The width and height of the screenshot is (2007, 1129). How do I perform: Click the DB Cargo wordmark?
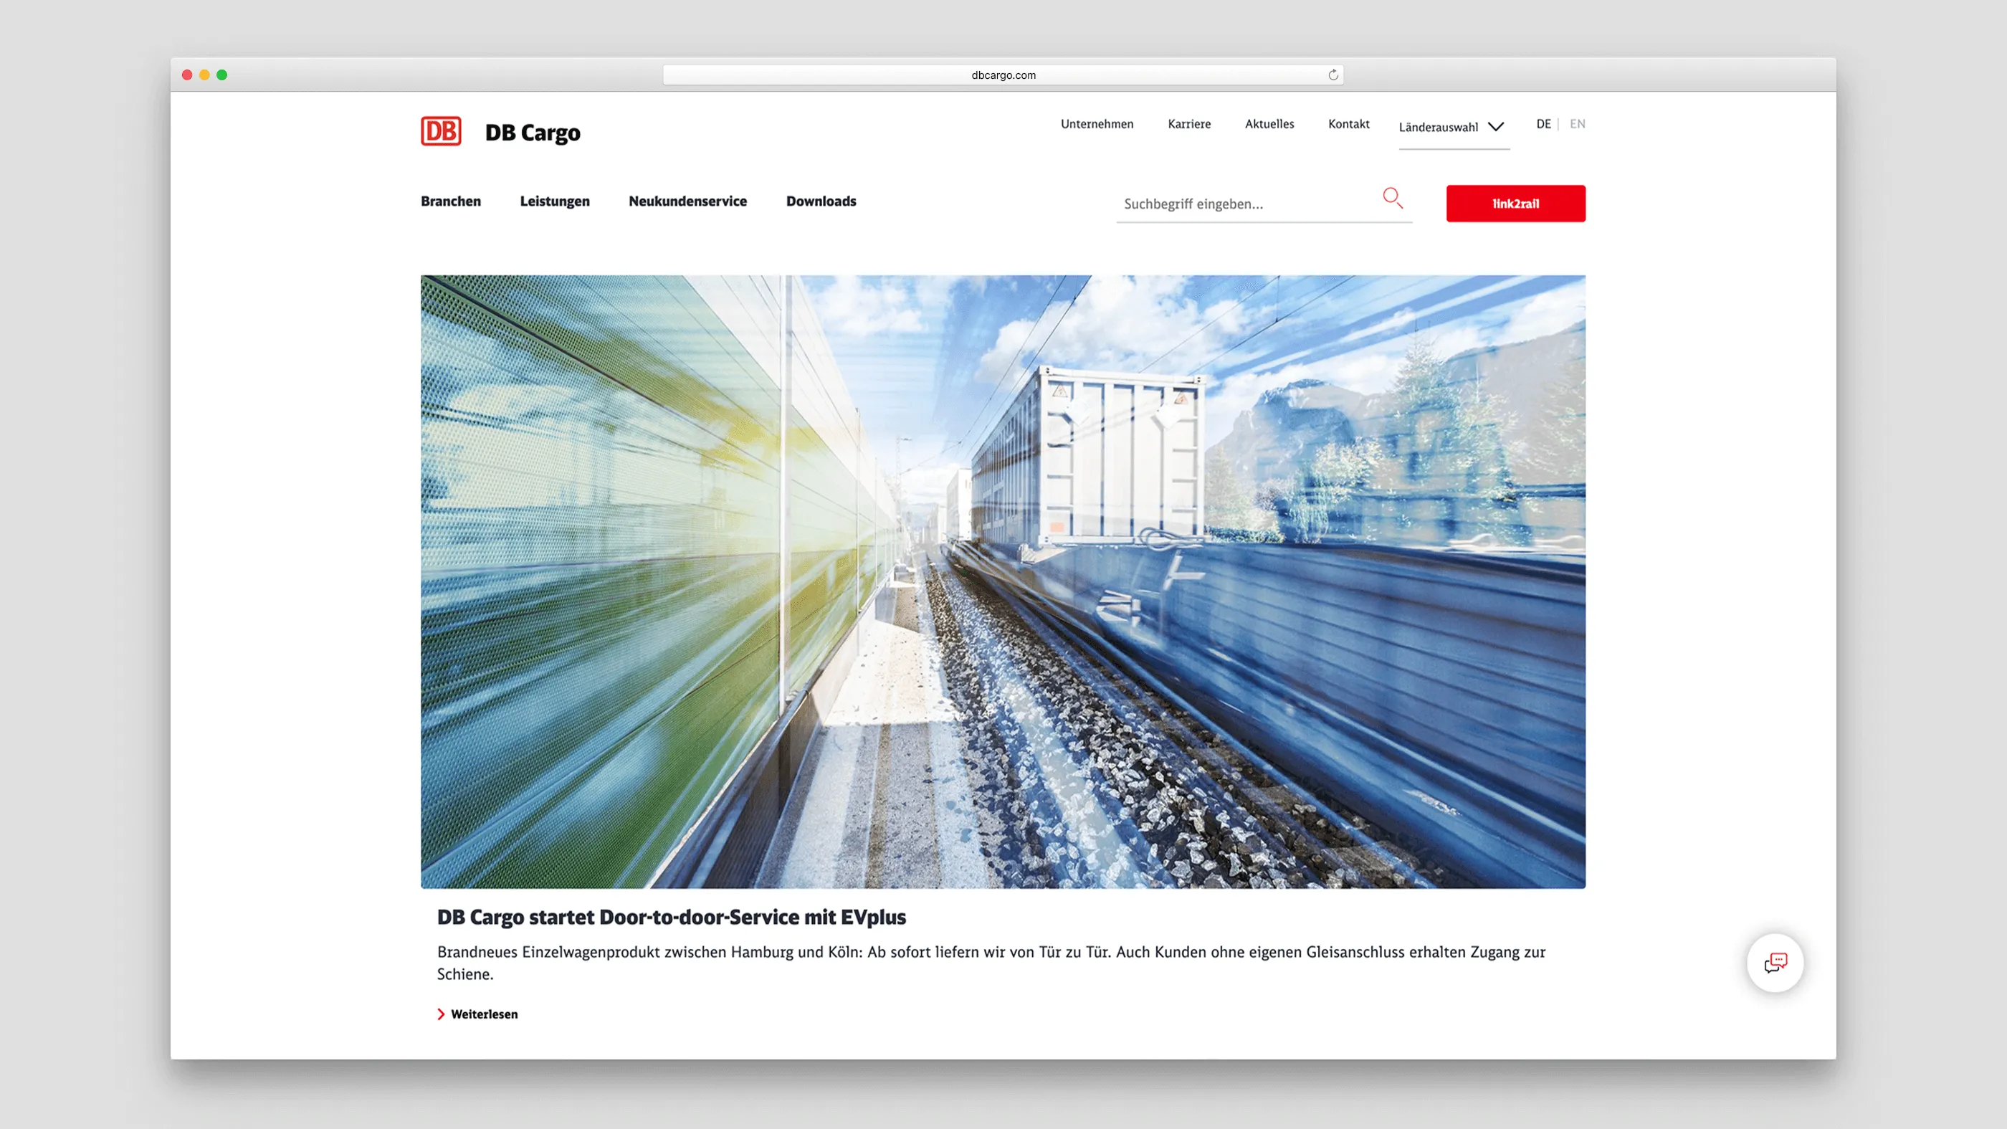coord(532,133)
